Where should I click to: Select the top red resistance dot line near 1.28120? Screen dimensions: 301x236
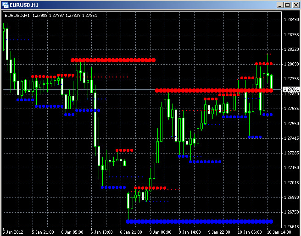[x=113, y=60]
